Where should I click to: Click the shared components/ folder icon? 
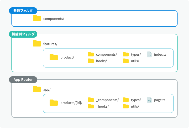tap(37, 18)
